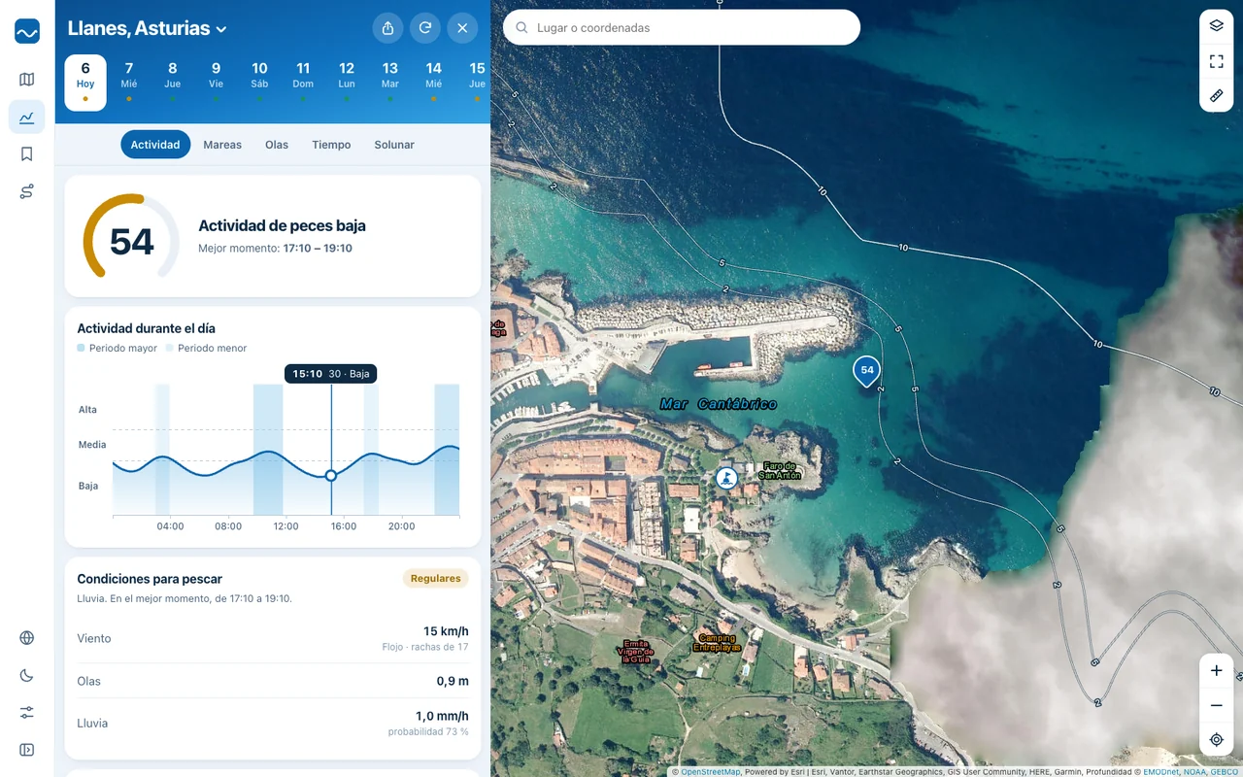
Task: Select the forecast chart icon in sidebar
Action: (x=27, y=118)
